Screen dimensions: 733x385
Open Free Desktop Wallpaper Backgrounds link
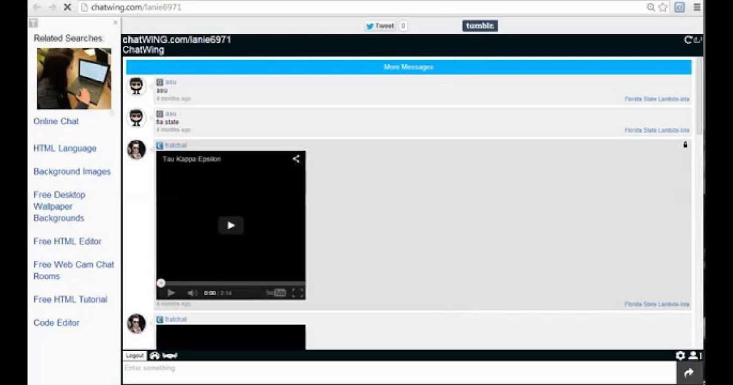(x=59, y=207)
